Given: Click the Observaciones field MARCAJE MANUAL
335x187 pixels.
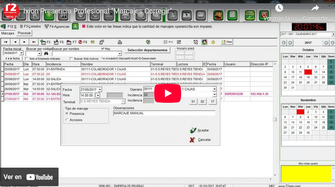Looking at the screenshot, I should [164, 113].
